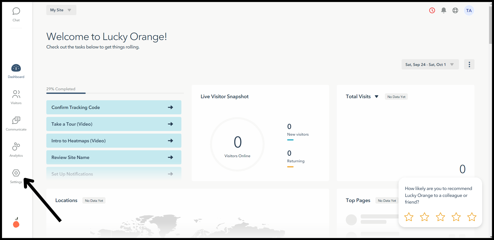Viewport: 494px width, 240px height.
Task: Open the TA user avatar menu
Action: (x=469, y=11)
